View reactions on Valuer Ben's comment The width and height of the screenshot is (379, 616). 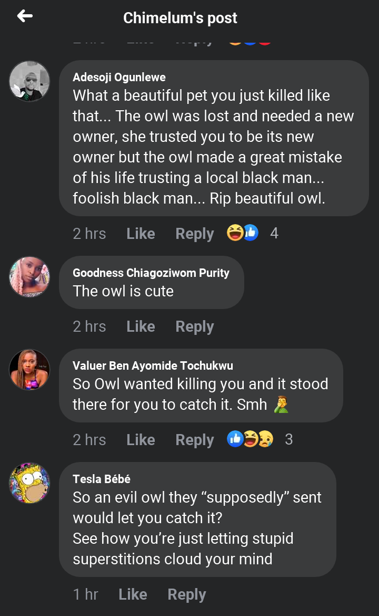(259, 439)
